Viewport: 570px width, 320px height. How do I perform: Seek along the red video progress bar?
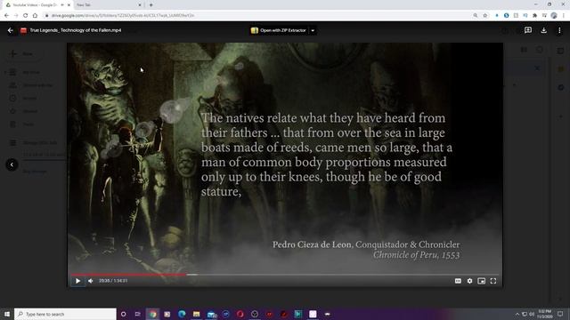pos(285,275)
